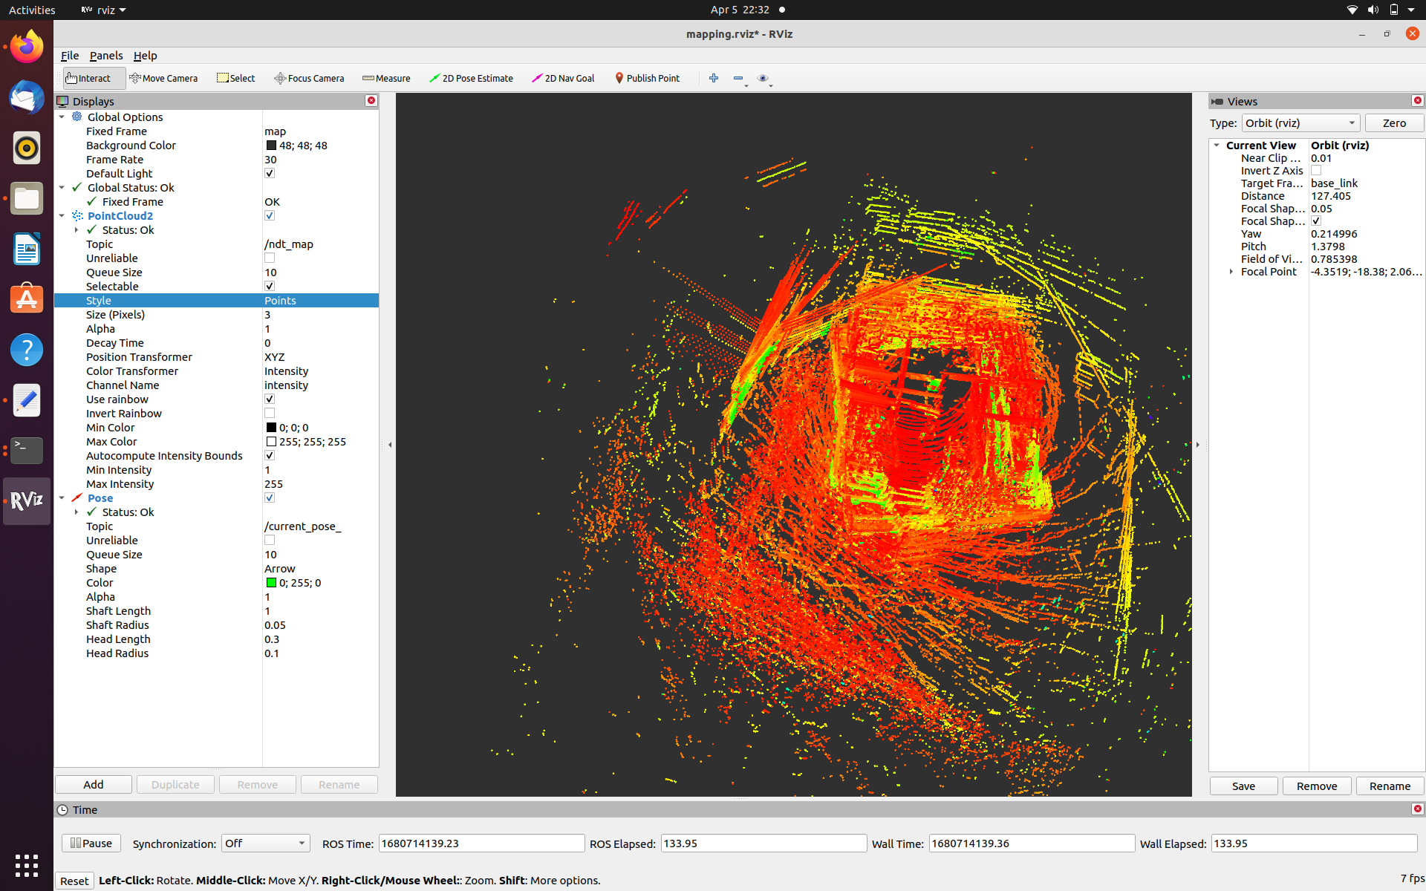
Task: Use the Measure tool
Action: click(x=385, y=78)
